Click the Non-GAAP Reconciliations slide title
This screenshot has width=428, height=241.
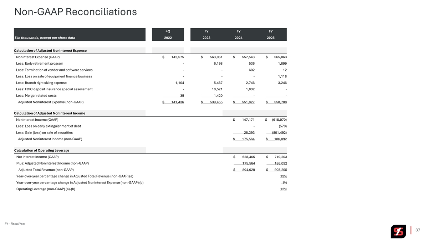point(75,12)
